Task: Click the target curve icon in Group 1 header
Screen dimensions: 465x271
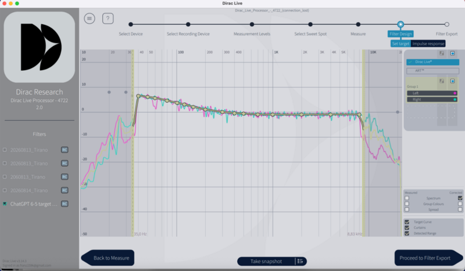Action: pos(442,81)
